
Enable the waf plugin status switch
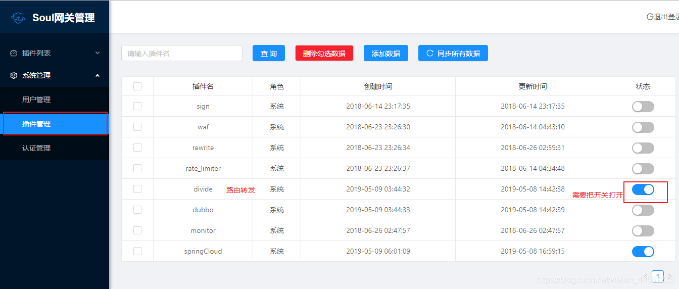click(x=643, y=127)
